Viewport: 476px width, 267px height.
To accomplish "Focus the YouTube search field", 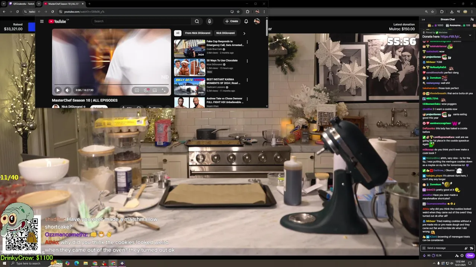I will coord(141,21).
